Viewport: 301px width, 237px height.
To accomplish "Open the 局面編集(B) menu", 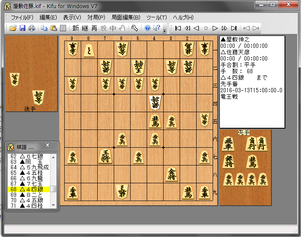I will [126, 17].
